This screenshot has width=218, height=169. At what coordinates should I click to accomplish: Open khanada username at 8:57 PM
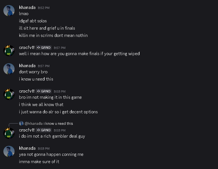27,66
